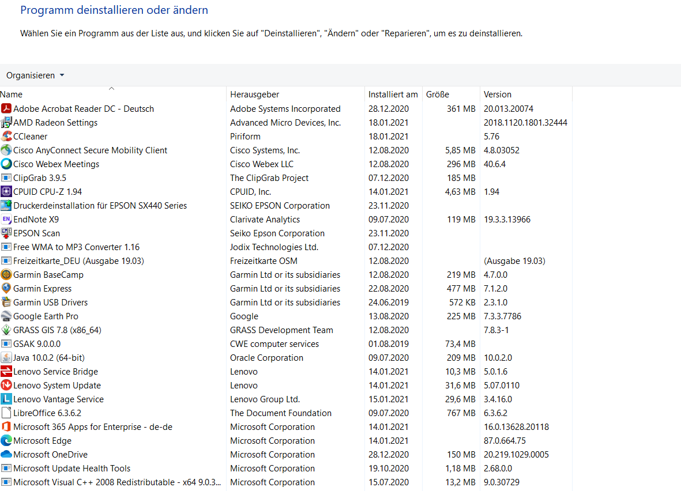Select Microsoft 365 Apps for Enterprise row

click(x=287, y=427)
